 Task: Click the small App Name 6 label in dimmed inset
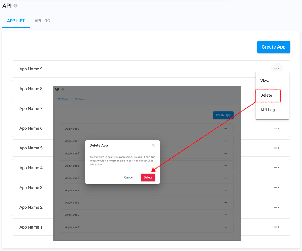tap(72, 166)
